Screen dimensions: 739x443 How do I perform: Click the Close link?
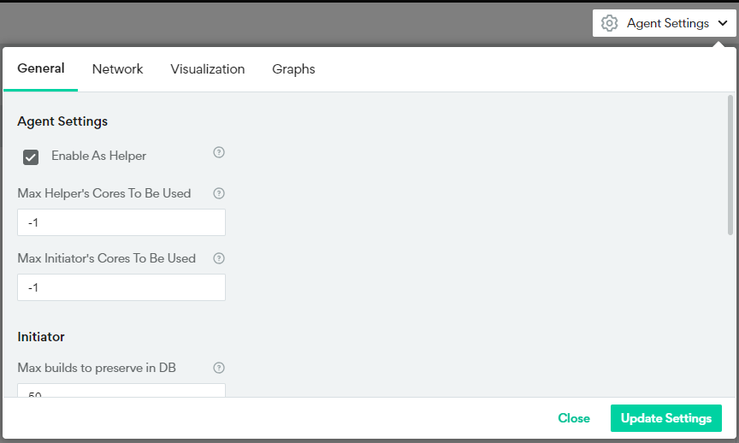[574, 418]
